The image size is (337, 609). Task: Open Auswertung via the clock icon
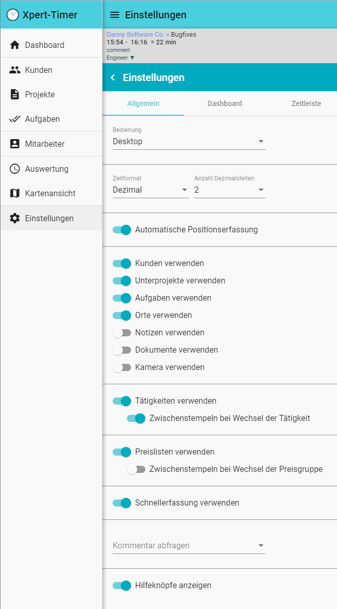15,169
